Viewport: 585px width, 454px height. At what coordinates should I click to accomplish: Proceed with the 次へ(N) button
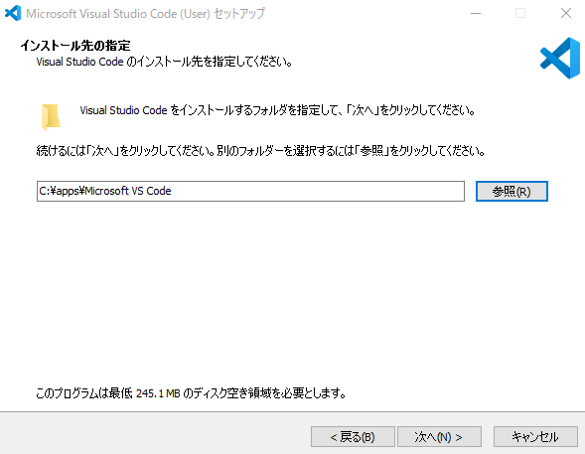pyautogui.click(x=439, y=436)
